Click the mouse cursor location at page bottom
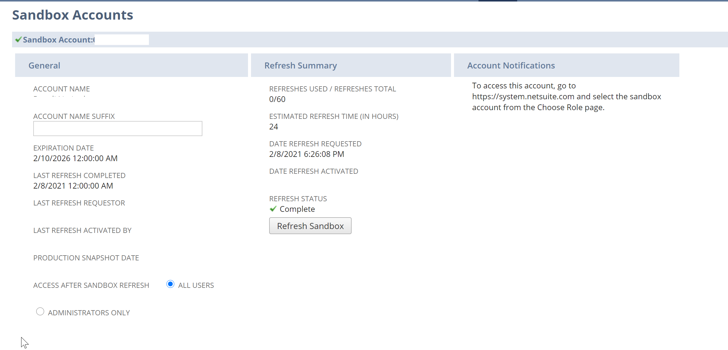728x350 pixels. tap(24, 342)
